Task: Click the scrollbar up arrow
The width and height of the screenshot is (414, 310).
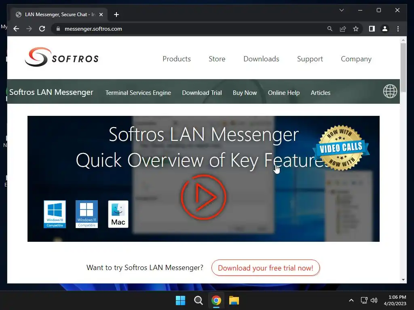Action: point(403,40)
